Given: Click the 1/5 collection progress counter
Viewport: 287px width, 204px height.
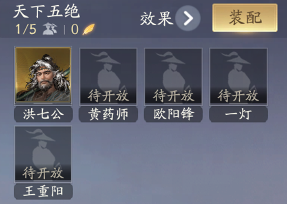Looking at the screenshot, I should (x=26, y=29).
